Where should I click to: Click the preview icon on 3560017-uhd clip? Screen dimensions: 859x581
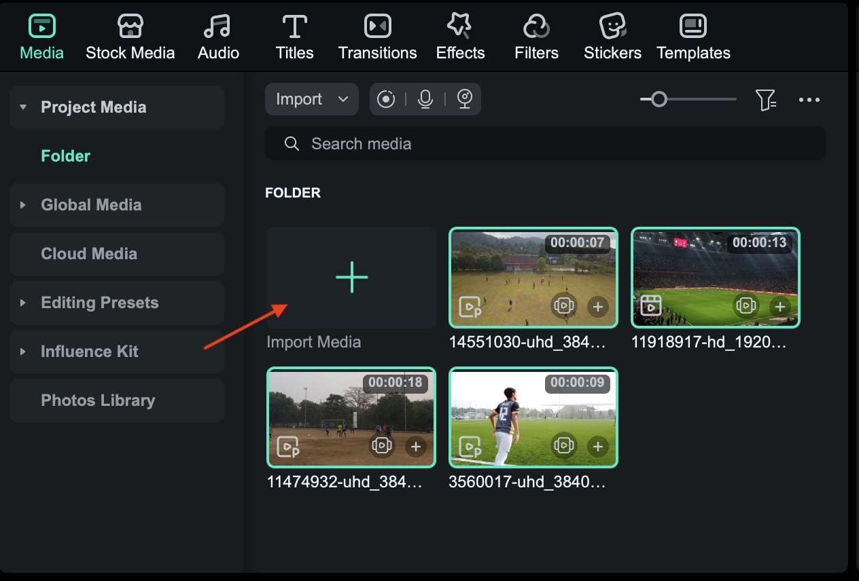point(564,446)
